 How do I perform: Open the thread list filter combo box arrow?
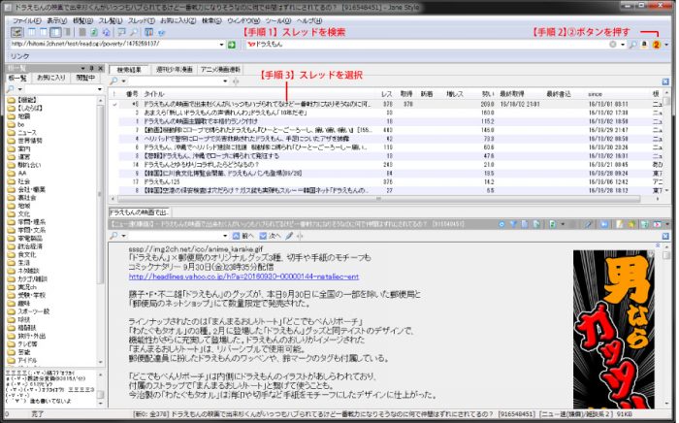point(225,81)
